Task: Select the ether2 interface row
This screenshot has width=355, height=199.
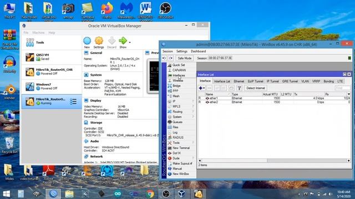Action: click(x=274, y=102)
